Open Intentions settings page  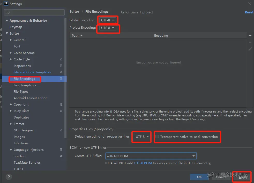pyautogui.click(x=21, y=143)
